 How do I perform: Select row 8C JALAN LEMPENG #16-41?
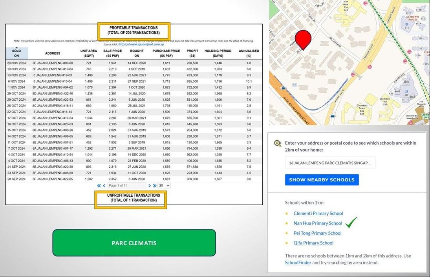[x=134, y=106]
